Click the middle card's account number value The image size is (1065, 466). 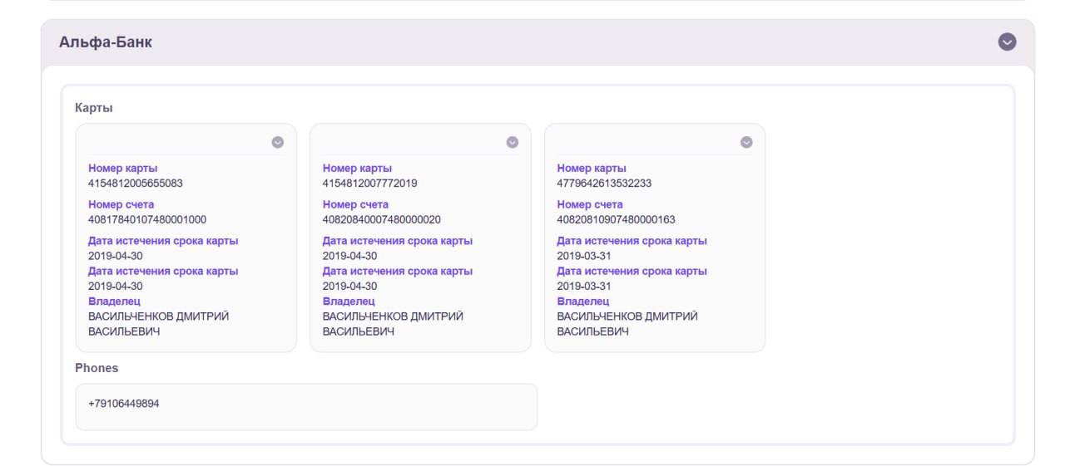click(382, 220)
